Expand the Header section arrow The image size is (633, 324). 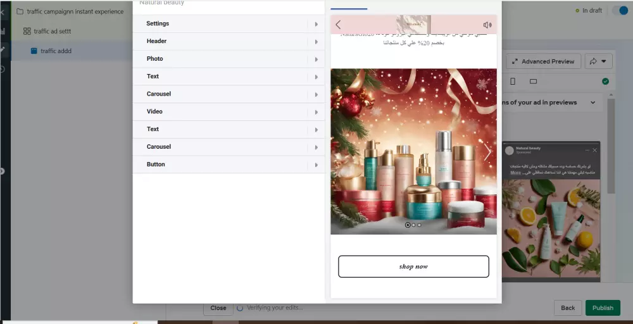coord(316,42)
